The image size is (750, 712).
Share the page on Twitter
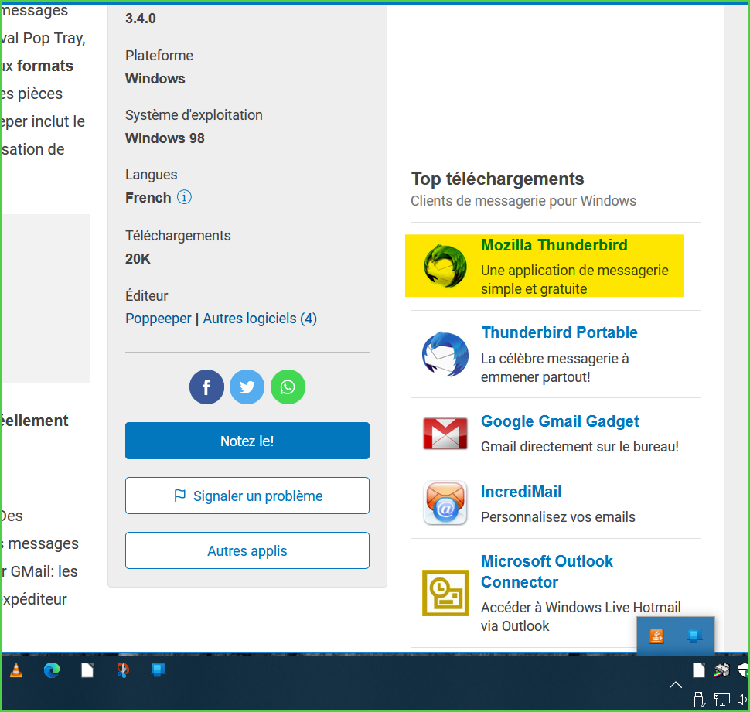pyautogui.click(x=247, y=387)
